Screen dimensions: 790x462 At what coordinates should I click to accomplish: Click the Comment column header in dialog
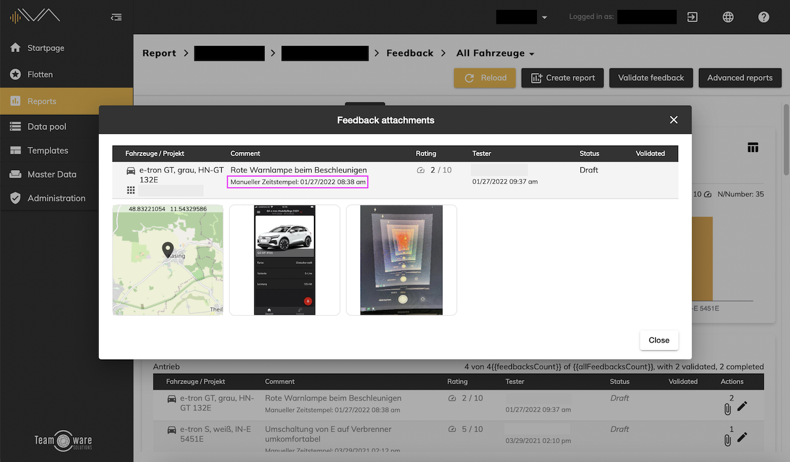click(x=245, y=153)
